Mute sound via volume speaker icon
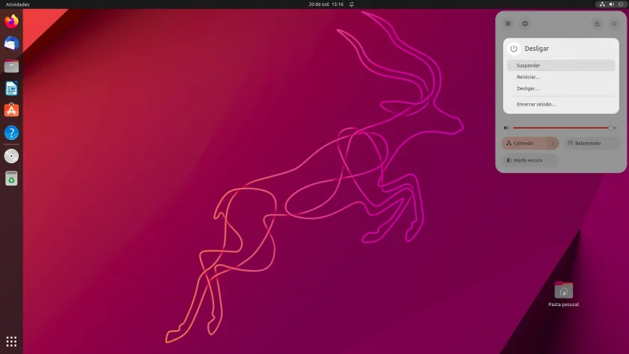This screenshot has width=629, height=354. click(x=506, y=128)
